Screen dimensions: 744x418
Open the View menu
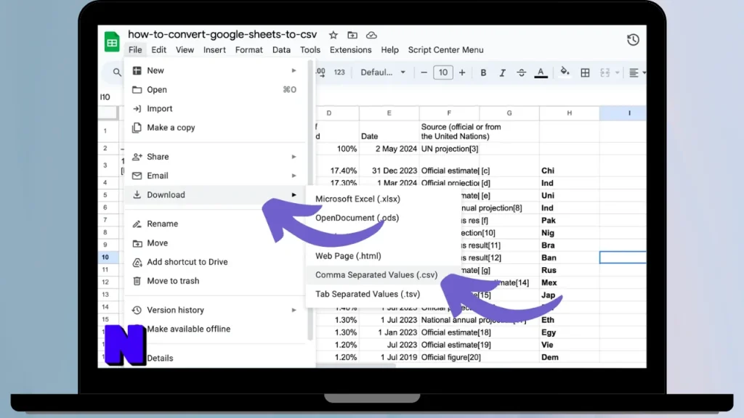[x=185, y=50]
